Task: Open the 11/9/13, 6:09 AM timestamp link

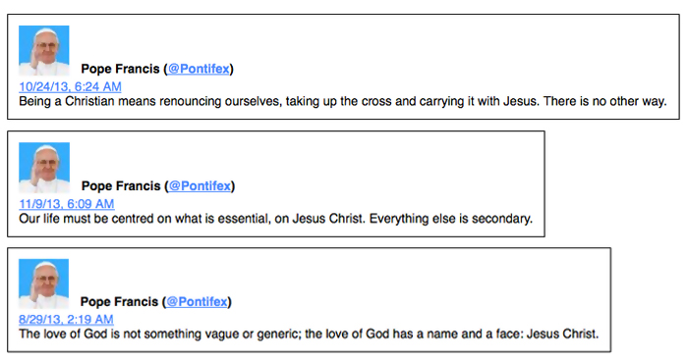Action: click(67, 204)
